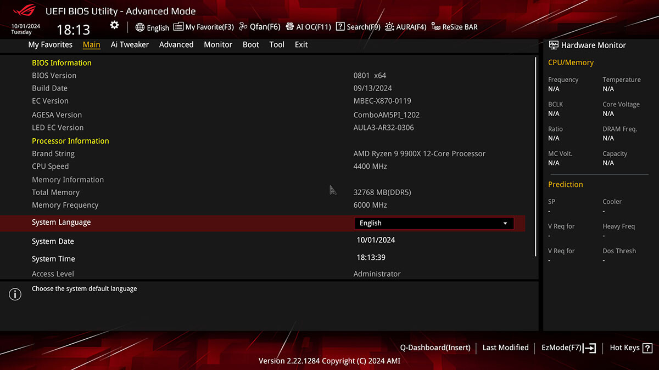Select the System Time value 18:13:39
The image size is (659, 370).
[371, 257]
